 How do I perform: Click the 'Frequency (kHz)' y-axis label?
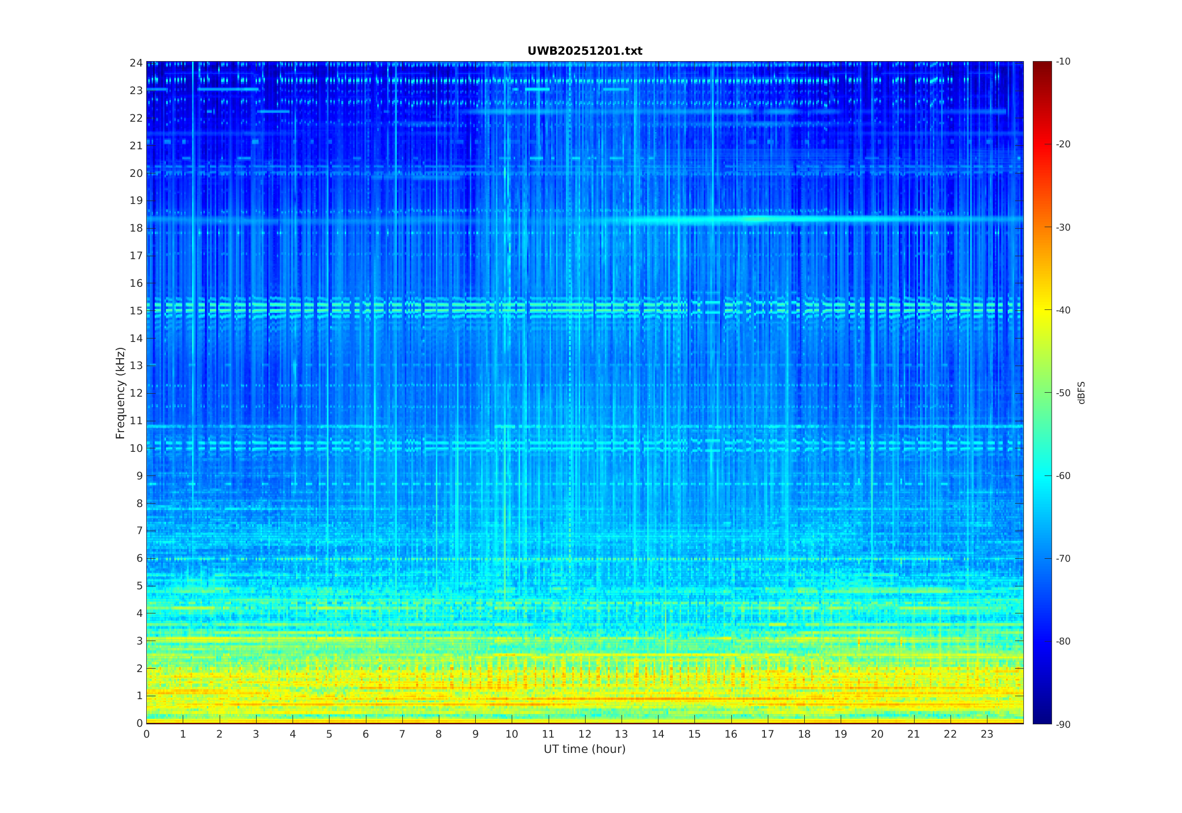(x=120, y=393)
